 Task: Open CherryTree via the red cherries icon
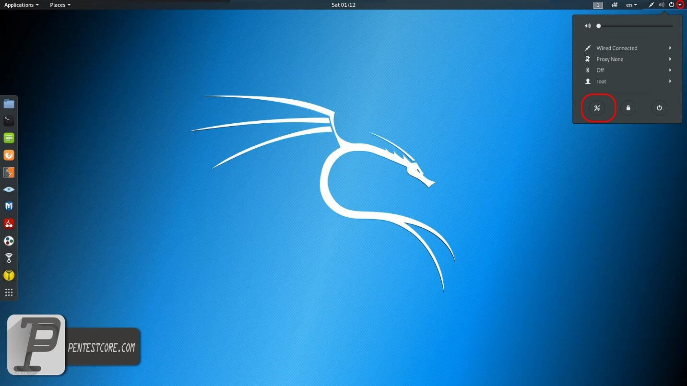(9, 223)
